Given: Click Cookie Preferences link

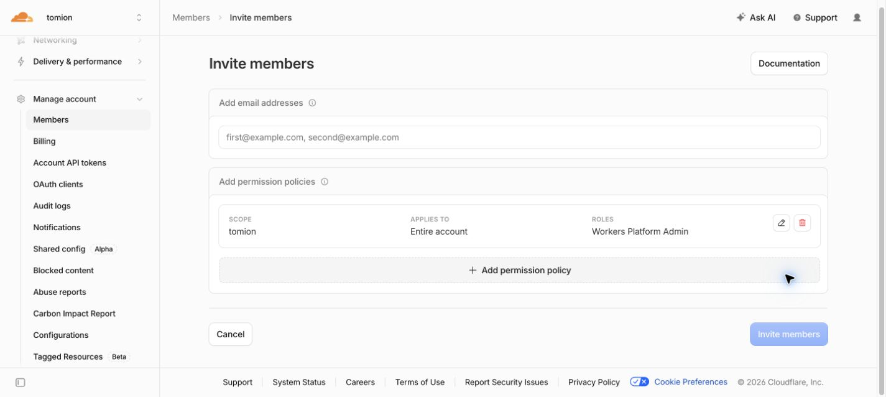Looking at the screenshot, I should coord(691,382).
